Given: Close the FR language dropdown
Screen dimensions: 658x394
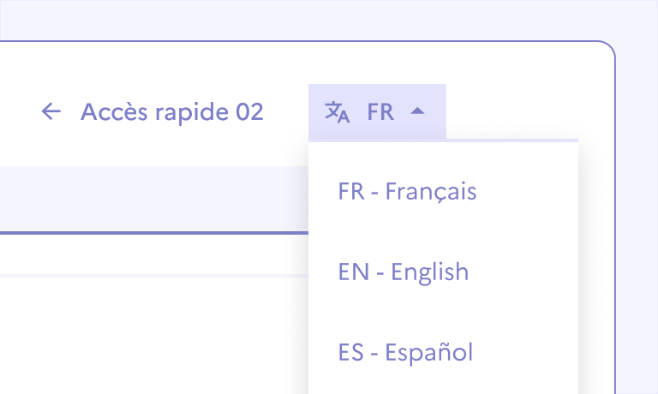Looking at the screenshot, I should click(x=377, y=111).
